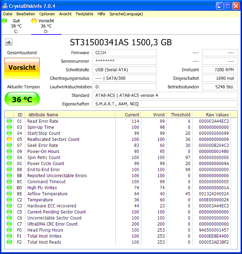Open the Hilfe menu
The image size is (242, 254).
pos(101,14)
